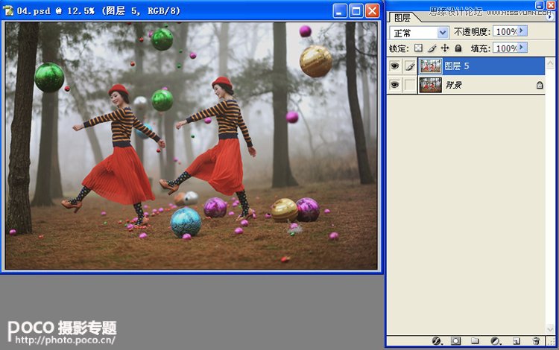
Task: Minimize the 04.psd document window
Action: [339, 10]
